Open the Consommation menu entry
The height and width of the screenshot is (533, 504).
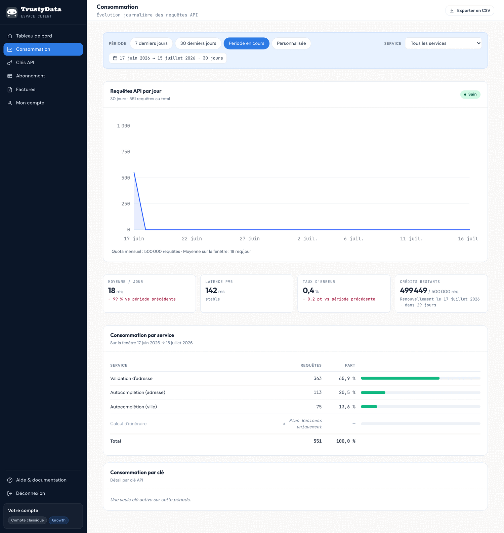click(43, 49)
